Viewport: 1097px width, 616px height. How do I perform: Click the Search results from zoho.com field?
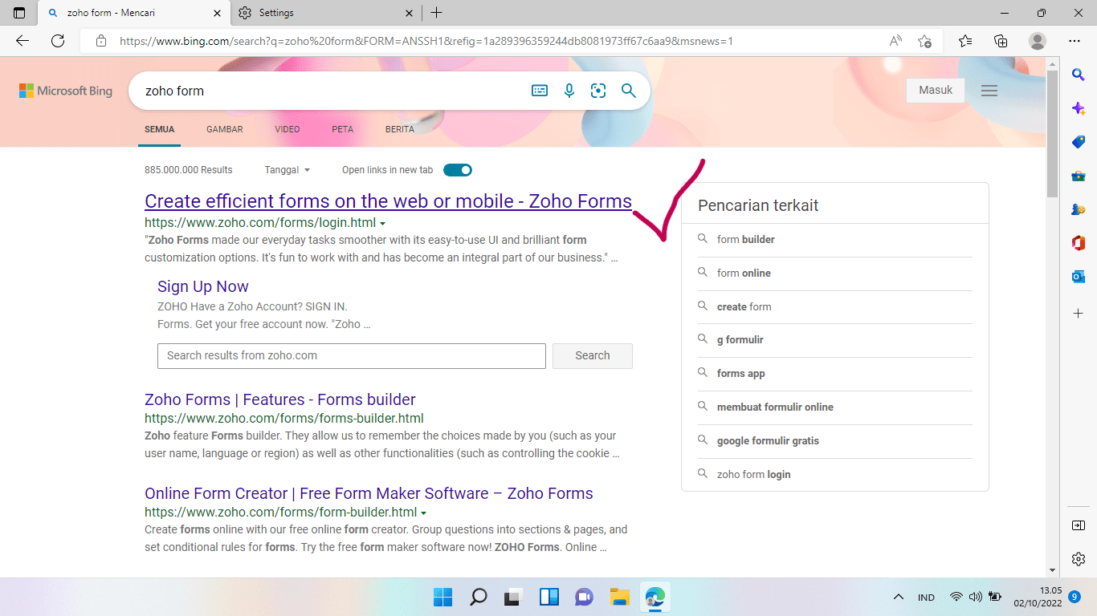352,355
